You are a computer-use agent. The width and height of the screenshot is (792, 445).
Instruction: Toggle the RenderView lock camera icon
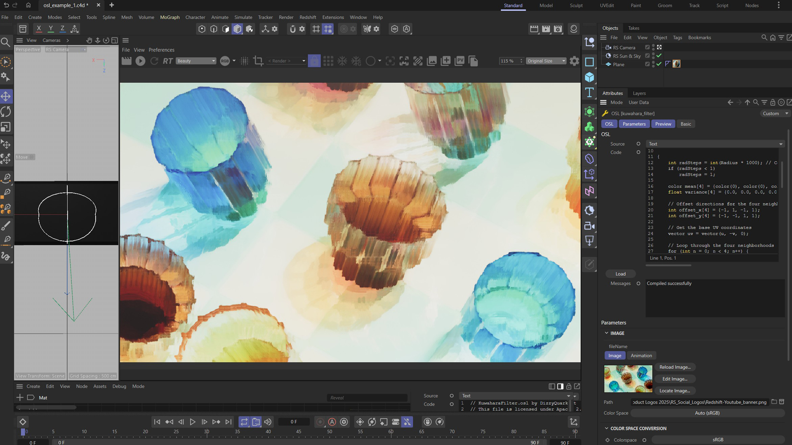click(314, 61)
